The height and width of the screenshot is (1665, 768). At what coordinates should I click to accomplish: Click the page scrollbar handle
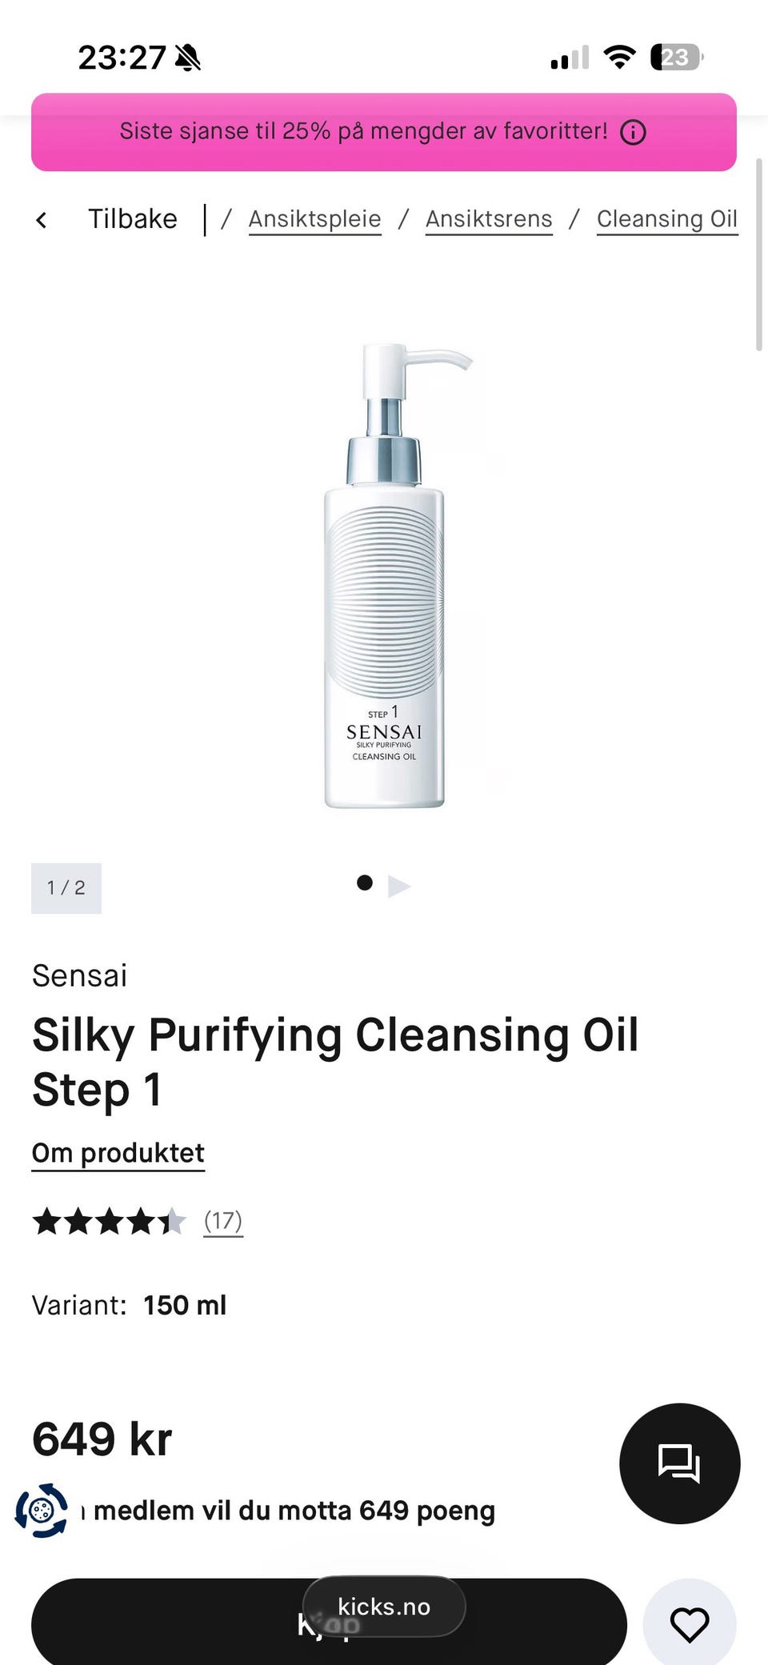point(759,254)
